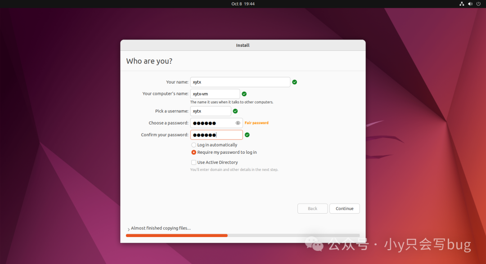Reveal password using the eye icon
This screenshot has width=486, height=264.
pyautogui.click(x=238, y=123)
